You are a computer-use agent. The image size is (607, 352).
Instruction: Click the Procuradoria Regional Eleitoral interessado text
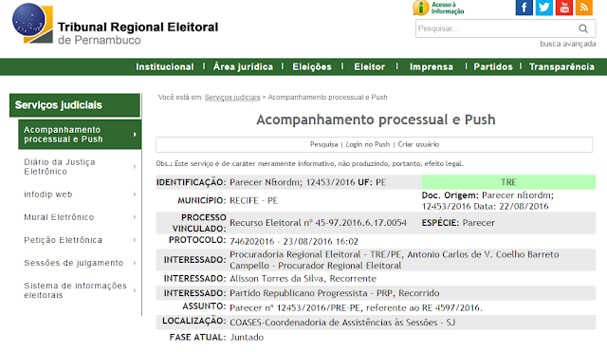point(395,260)
